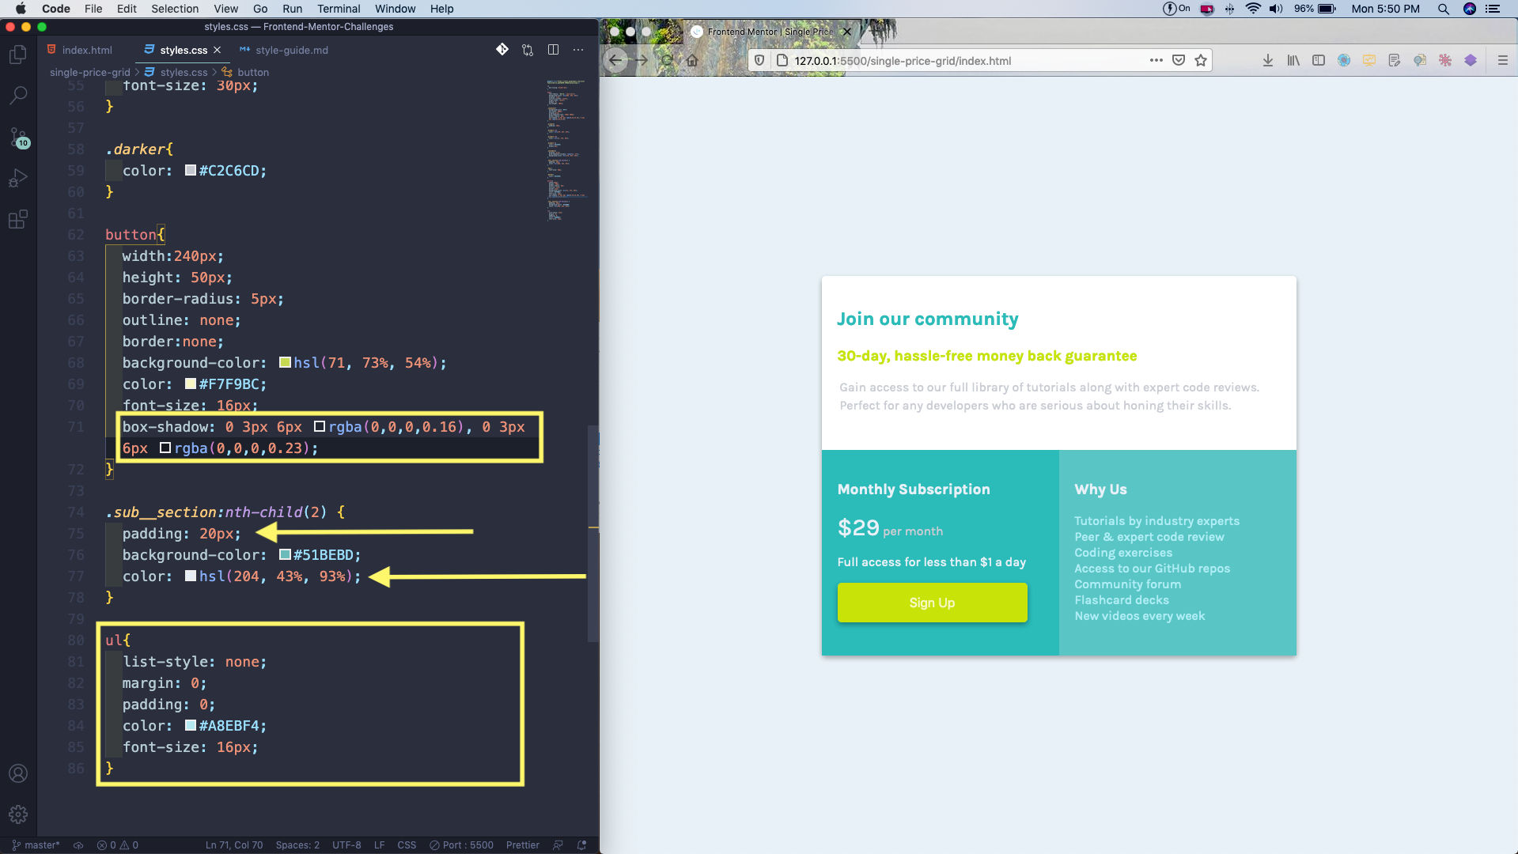
Task: Toggle Firefox sidebar
Action: pos(1319,60)
